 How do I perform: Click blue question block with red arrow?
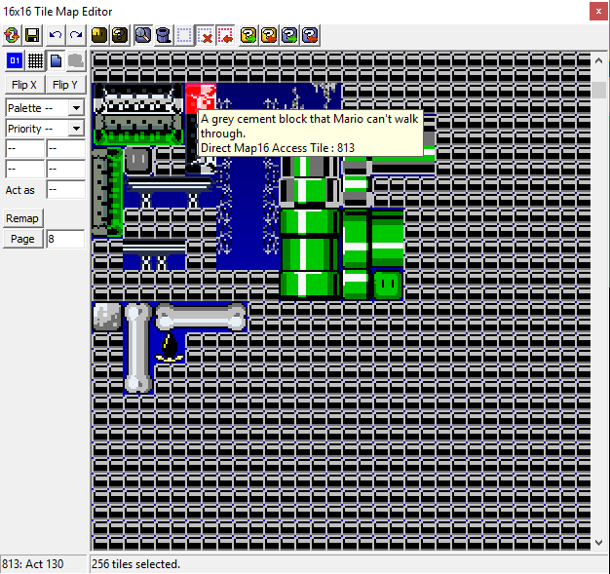tap(310, 35)
